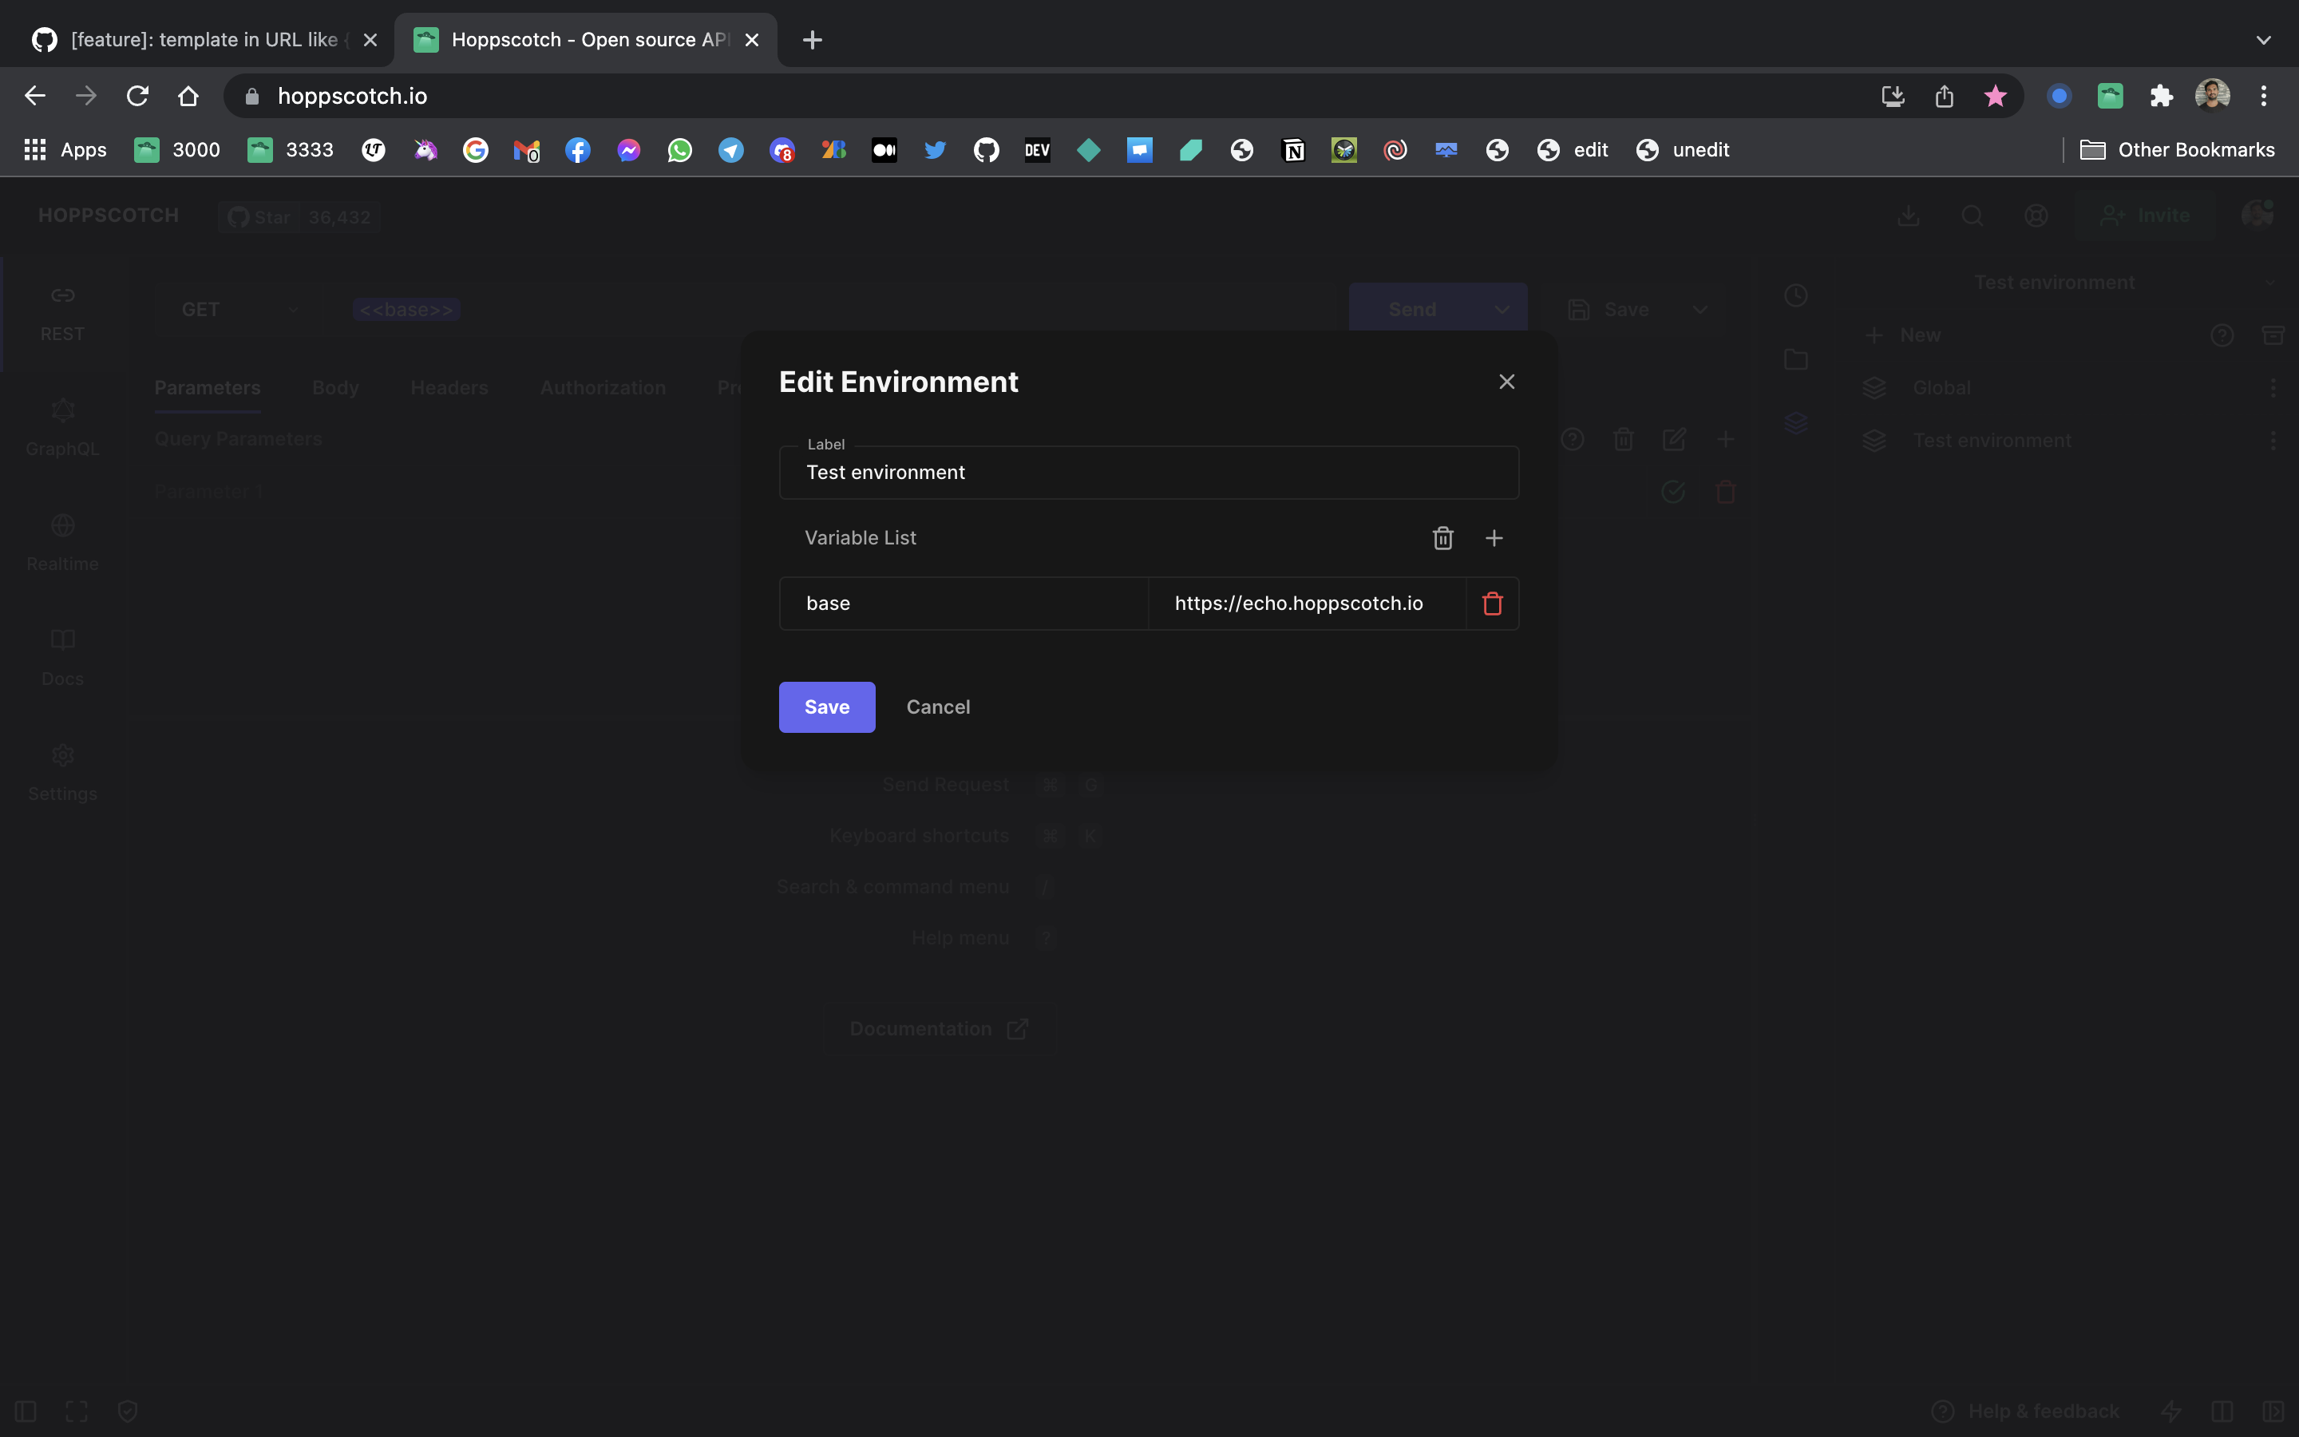Cancel editing the environment

pyautogui.click(x=938, y=707)
